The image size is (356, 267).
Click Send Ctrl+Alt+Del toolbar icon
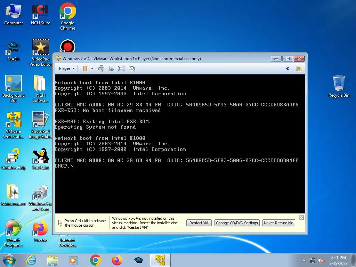click(101, 68)
